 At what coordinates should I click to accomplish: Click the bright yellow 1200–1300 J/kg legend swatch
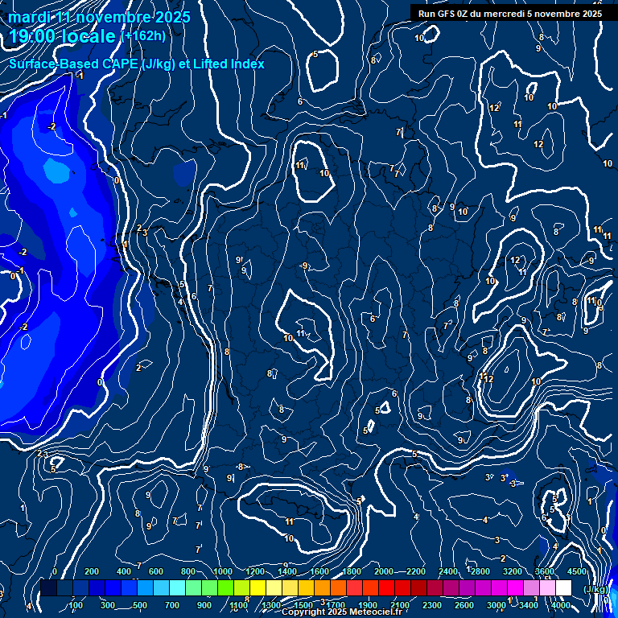coord(257,587)
